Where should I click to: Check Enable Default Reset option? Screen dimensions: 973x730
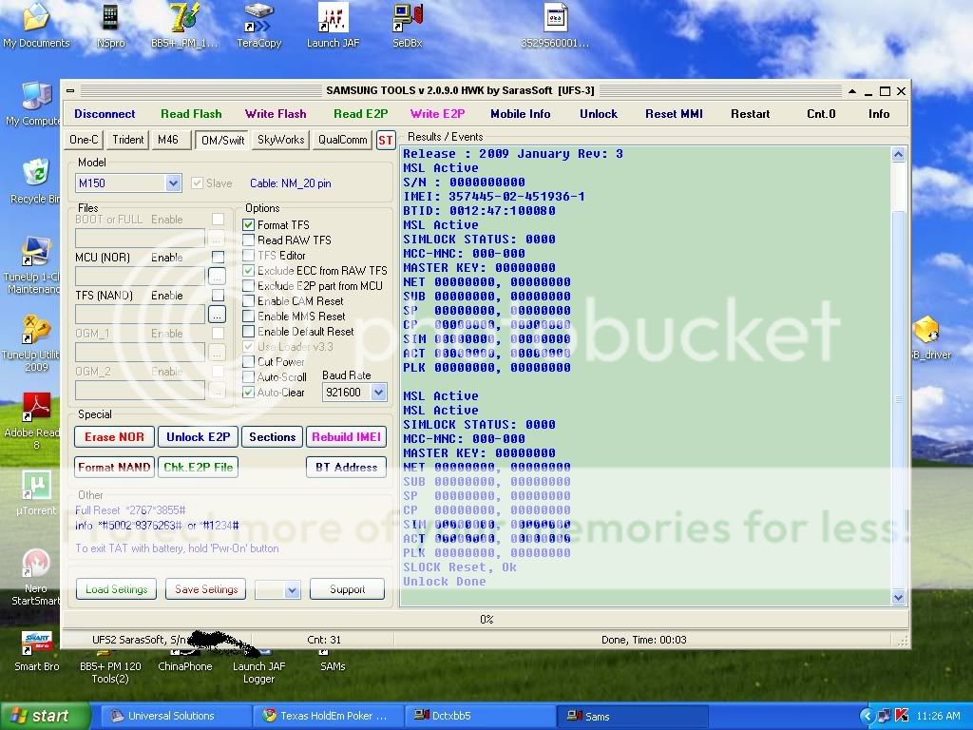[x=248, y=332]
